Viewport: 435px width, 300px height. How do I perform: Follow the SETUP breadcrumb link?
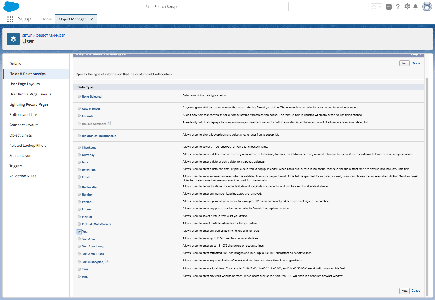(27, 36)
